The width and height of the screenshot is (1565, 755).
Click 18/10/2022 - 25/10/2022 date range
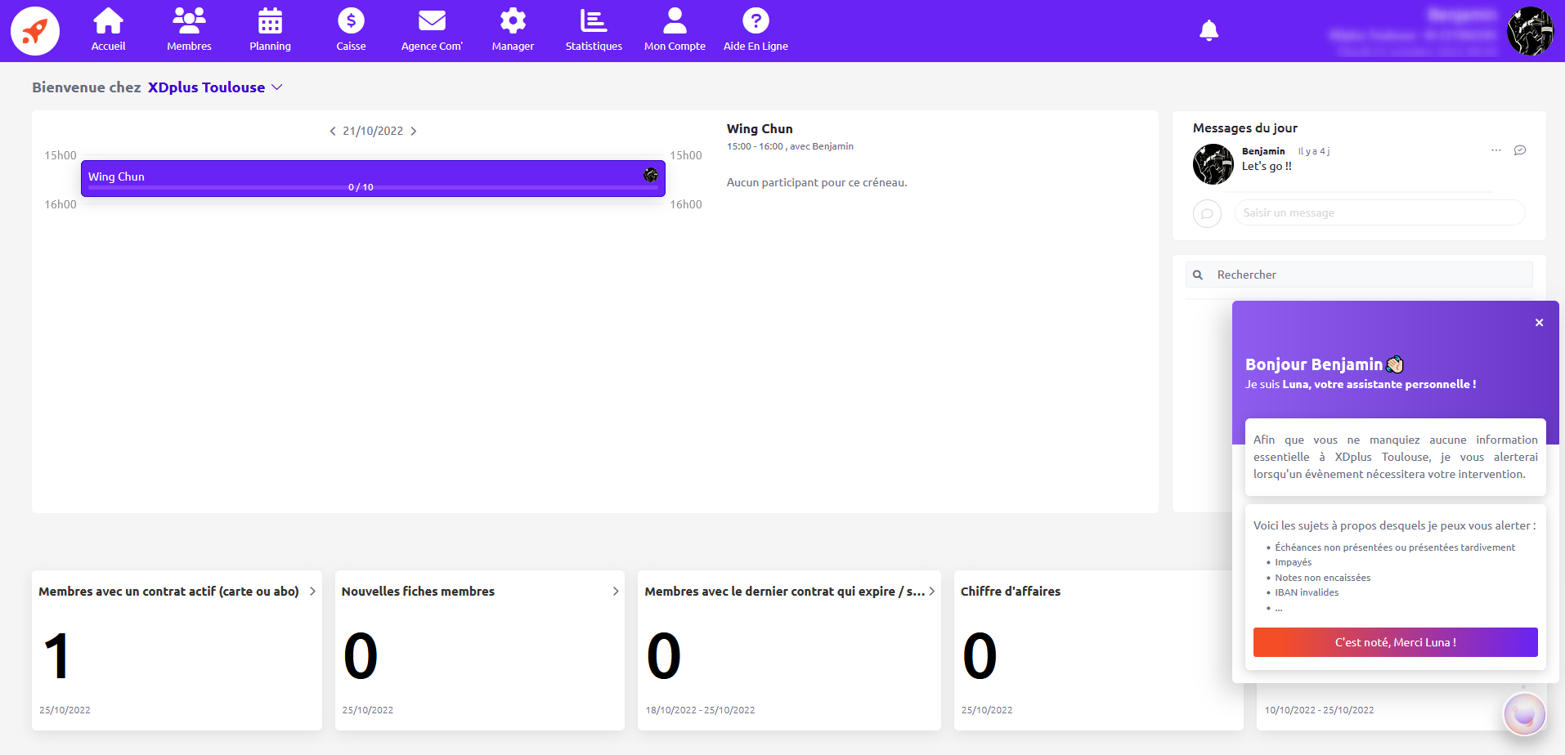tap(700, 710)
